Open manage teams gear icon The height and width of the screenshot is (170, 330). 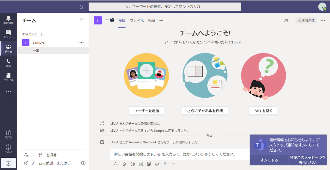(83, 163)
